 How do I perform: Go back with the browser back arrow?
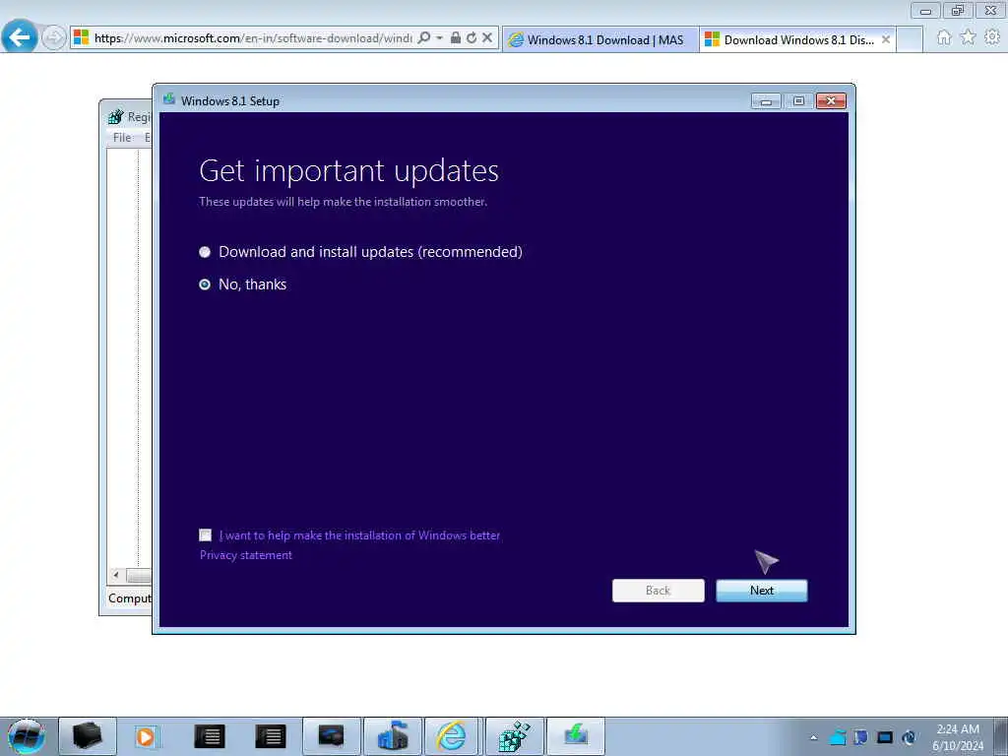click(20, 36)
